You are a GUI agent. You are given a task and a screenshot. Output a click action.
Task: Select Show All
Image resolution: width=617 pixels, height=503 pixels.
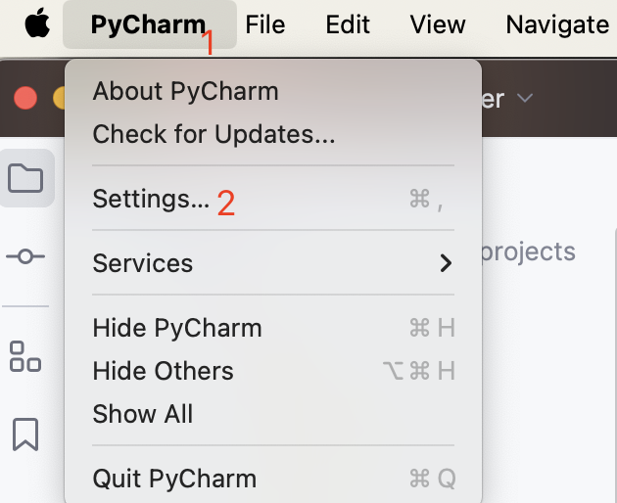point(143,414)
